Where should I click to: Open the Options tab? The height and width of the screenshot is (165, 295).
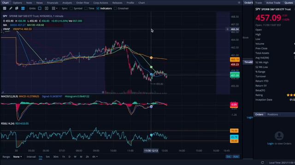[18, 3]
